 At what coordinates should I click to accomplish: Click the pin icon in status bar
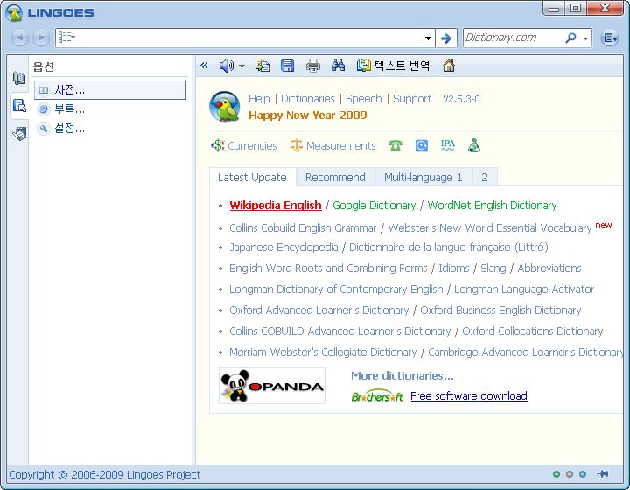pos(603,474)
